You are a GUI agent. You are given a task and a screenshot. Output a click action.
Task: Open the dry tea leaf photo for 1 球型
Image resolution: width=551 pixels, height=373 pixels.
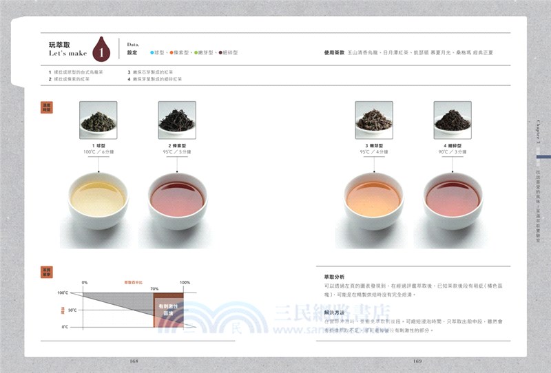tap(98, 120)
